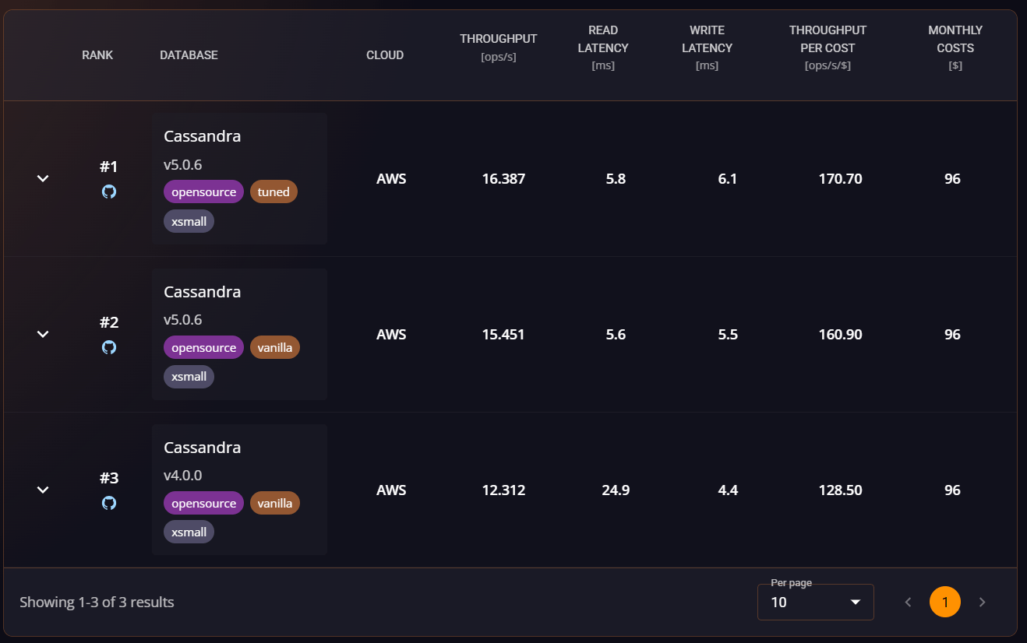This screenshot has height=643, width=1027.
Task: Click the DATABASE column header
Action: [x=189, y=54]
